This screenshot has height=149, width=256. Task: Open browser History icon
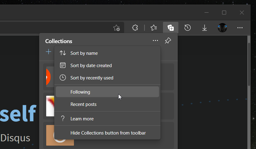point(188,28)
